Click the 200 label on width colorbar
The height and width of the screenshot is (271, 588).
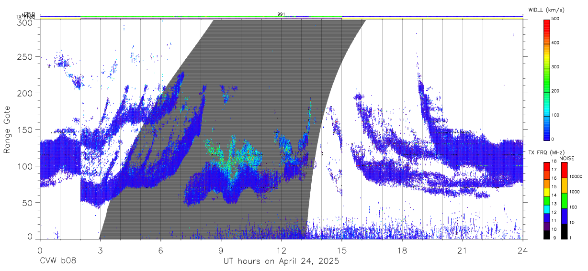pos(555,91)
